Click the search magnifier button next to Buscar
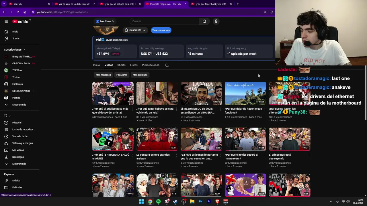The width and height of the screenshot is (367, 206). coord(204,21)
